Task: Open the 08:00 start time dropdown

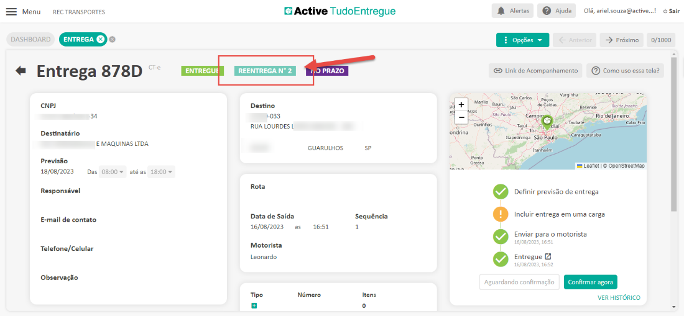Action: pos(113,171)
